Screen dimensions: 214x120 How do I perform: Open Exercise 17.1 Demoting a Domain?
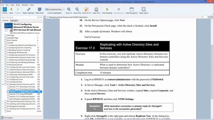click(x=23, y=87)
